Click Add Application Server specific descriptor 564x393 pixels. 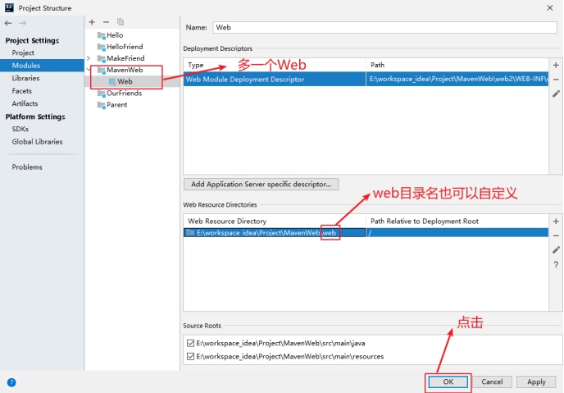(x=261, y=185)
